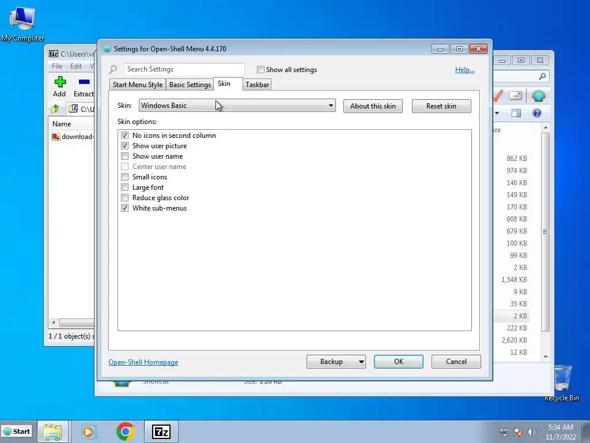Click the orange checkmark icon in Explorer toolbar
The width and height of the screenshot is (590, 443).
click(497, 96)
